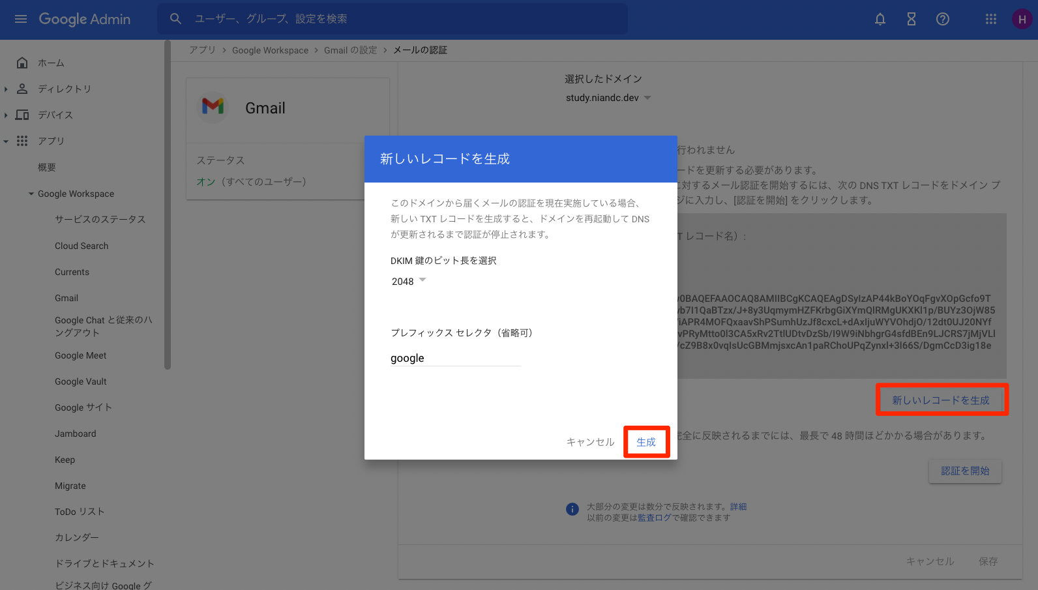Click the Gmail logo icon
Screen dimensions: 1038x590
[x=213, y=106]
